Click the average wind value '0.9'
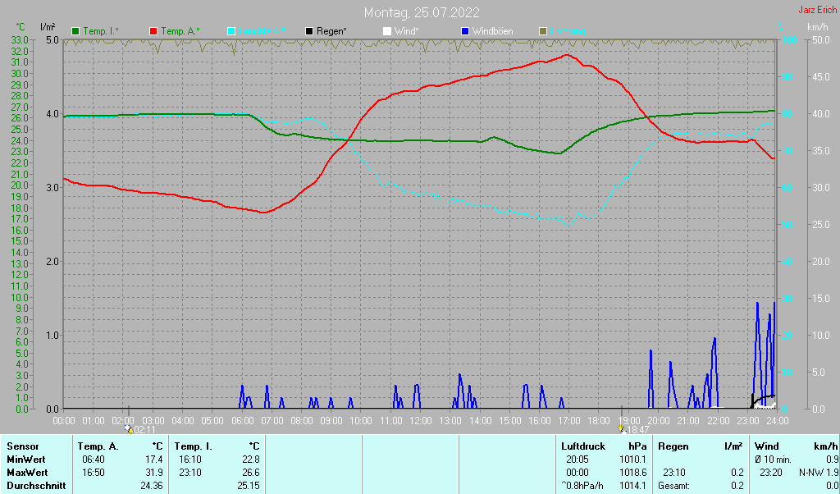 click(x=832, y=460)
